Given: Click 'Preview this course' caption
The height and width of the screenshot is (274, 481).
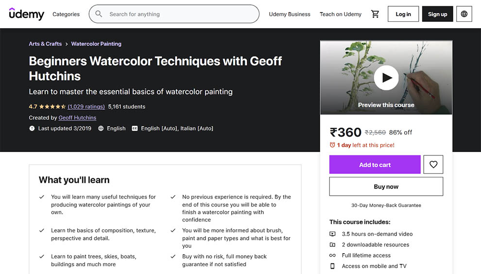Looking at the screenshot, I should [x=386, y=105].
